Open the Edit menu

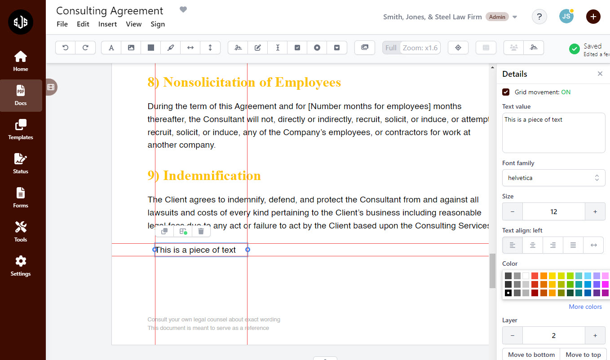click(83, 24)
